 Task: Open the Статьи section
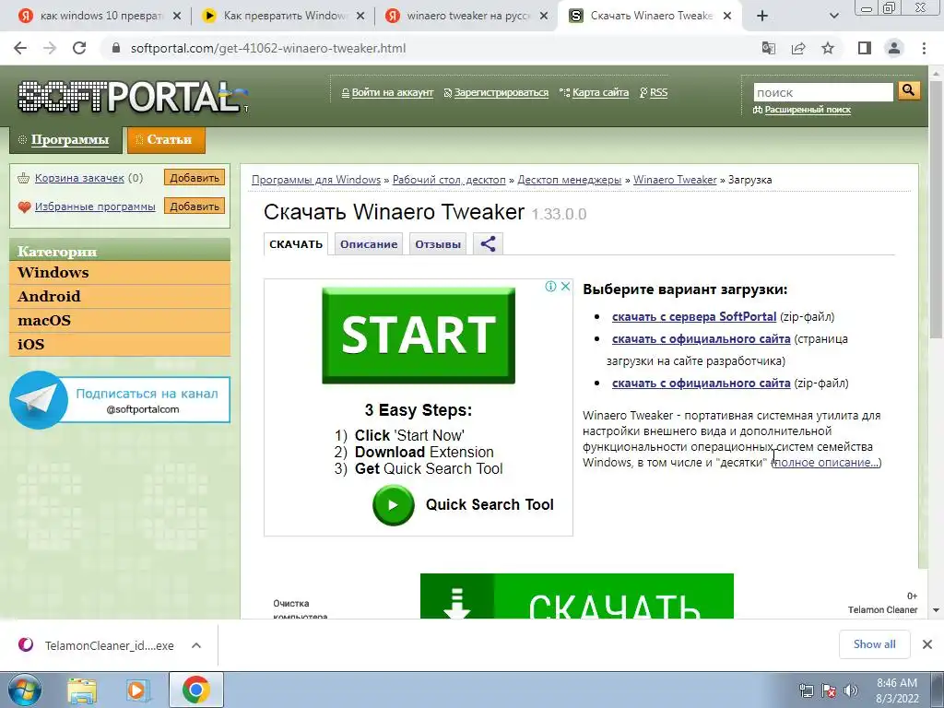(166, 140)
